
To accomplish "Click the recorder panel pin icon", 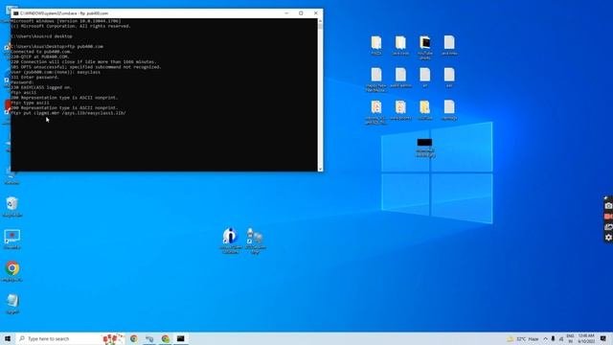I will click(606, 198).
